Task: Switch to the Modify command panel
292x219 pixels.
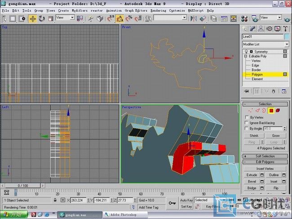Action: [253, 29]
